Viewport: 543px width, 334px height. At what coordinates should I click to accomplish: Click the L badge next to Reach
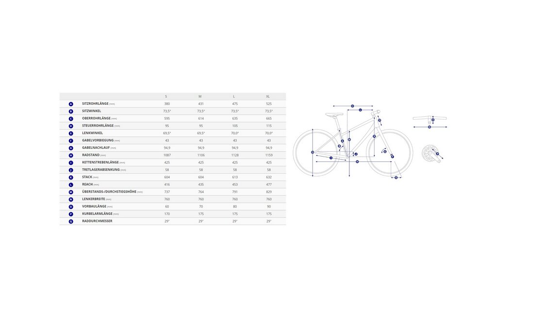[x=71, y=184]
